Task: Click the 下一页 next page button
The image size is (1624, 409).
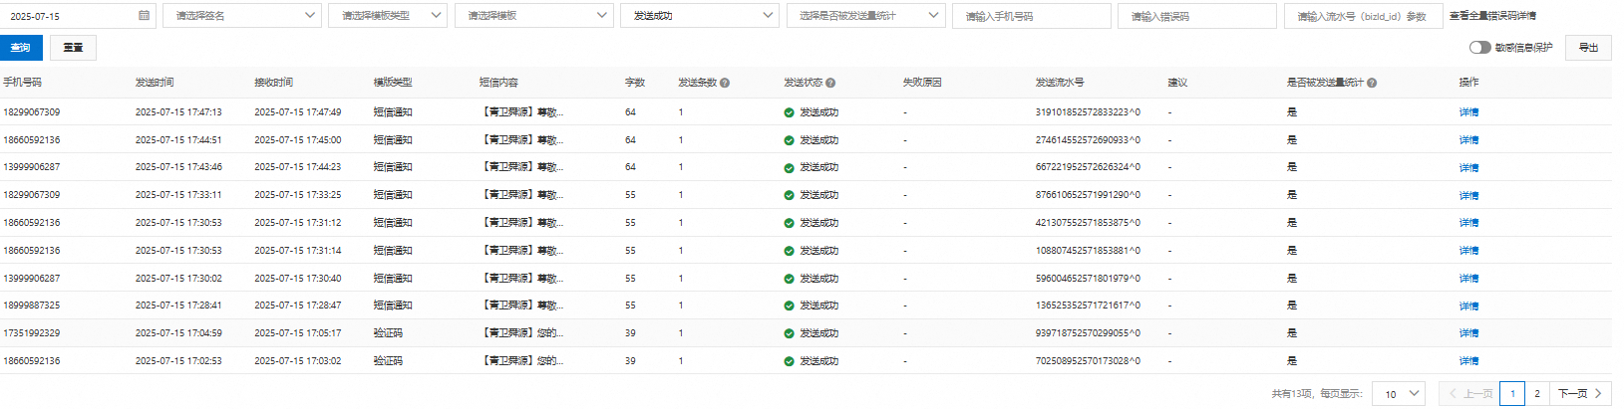Action: (1580, 394)
